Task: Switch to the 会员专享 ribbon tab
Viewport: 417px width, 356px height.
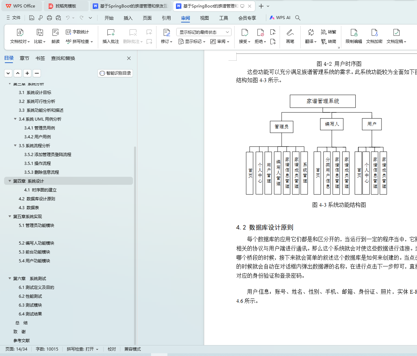Action: [x=247, y=18]
